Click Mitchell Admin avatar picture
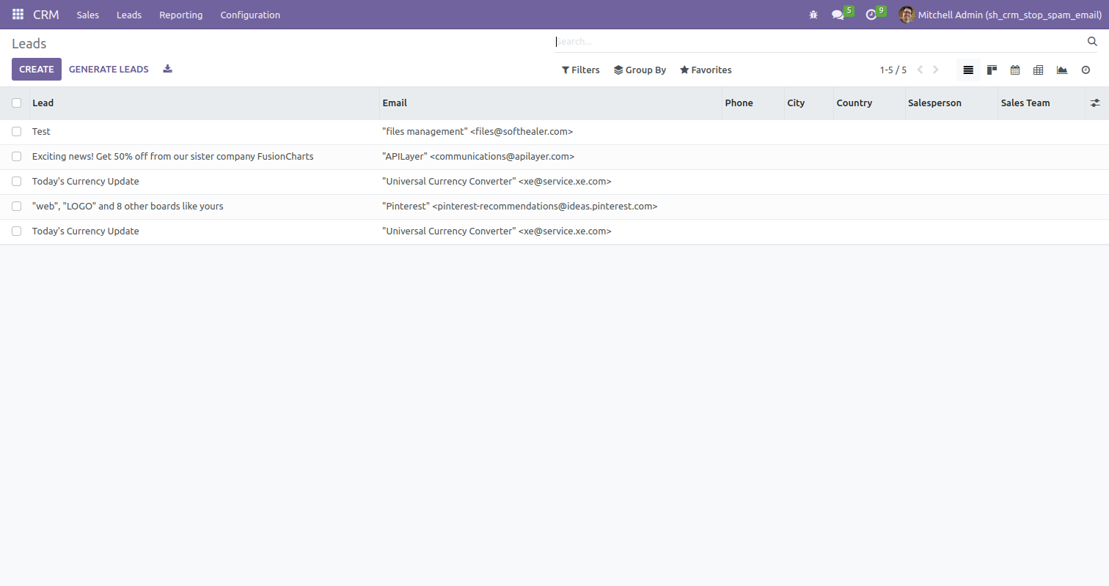Screen dimensions: 1109x586 pos(907,15)
